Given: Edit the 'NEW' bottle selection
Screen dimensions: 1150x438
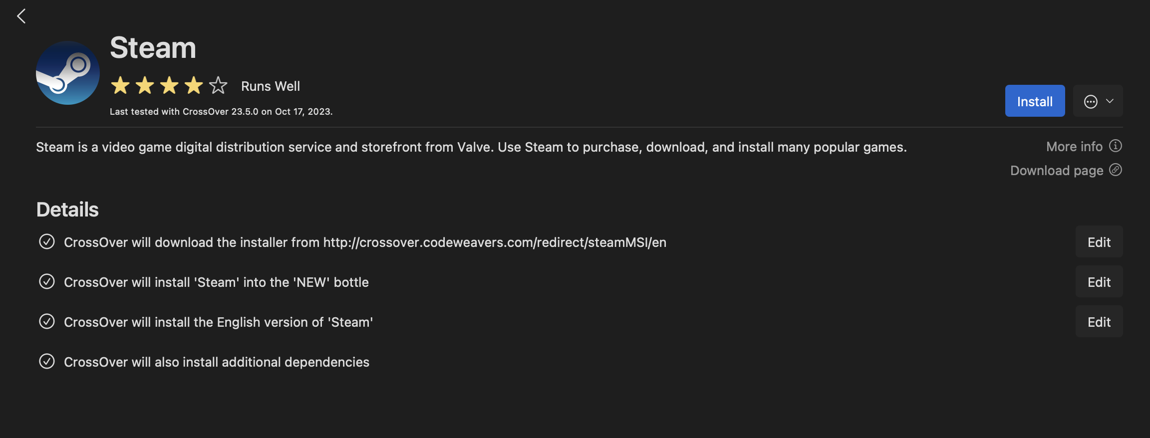Looking at the screenshot, I should (1099, 282).
